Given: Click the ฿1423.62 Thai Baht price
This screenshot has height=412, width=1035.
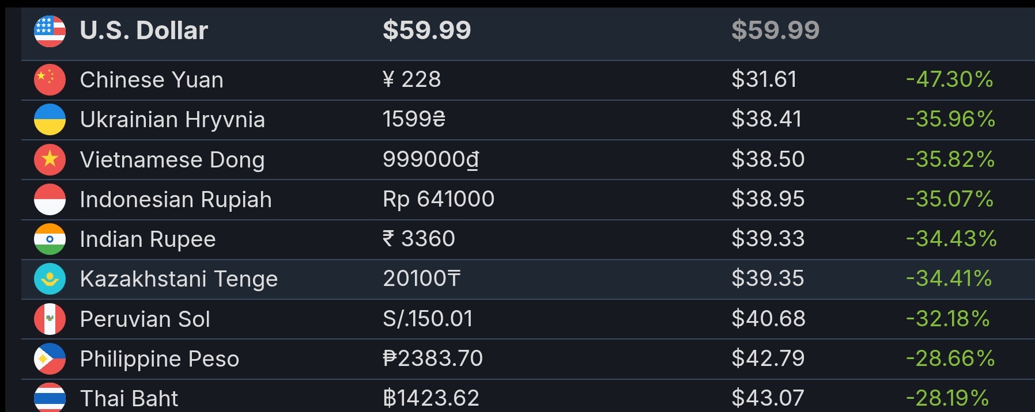Looking at the screenshot, I should (431, 398).
